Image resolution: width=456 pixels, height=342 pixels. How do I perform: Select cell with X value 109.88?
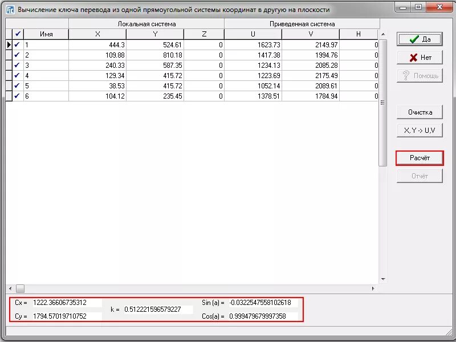click(97, 55)
